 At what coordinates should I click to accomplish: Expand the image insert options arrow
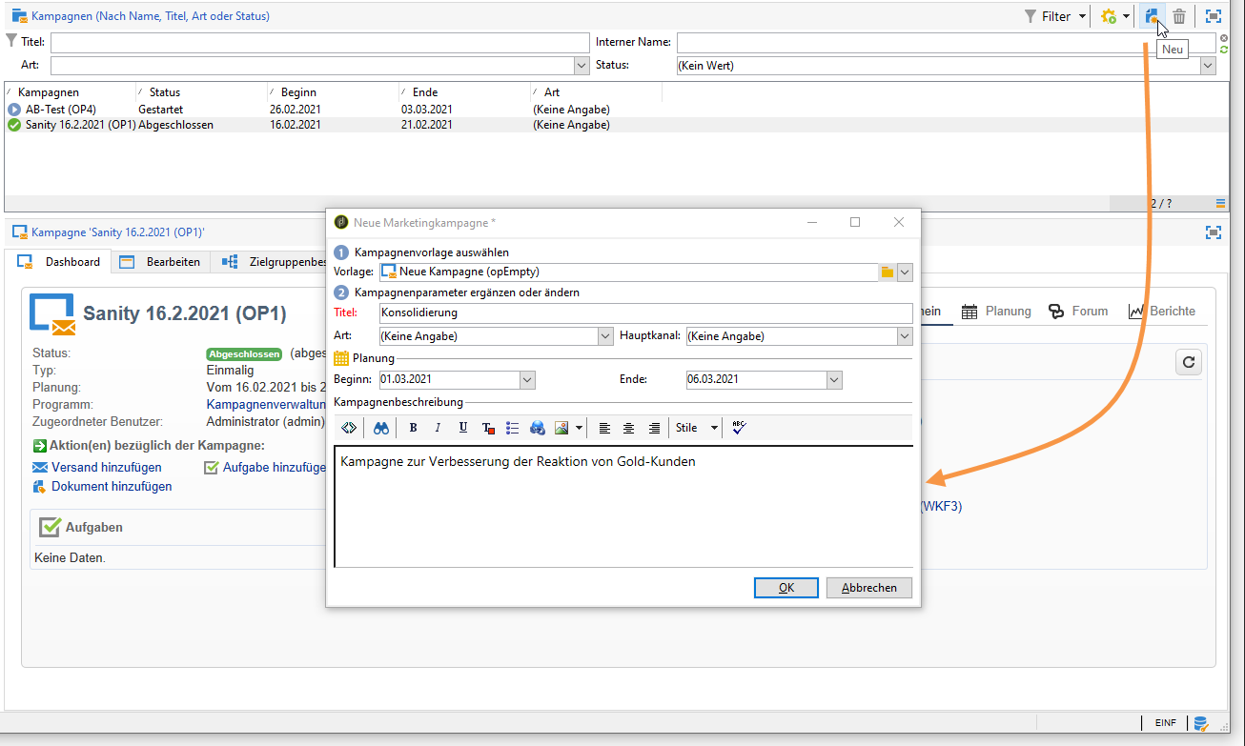click(579, 428)
